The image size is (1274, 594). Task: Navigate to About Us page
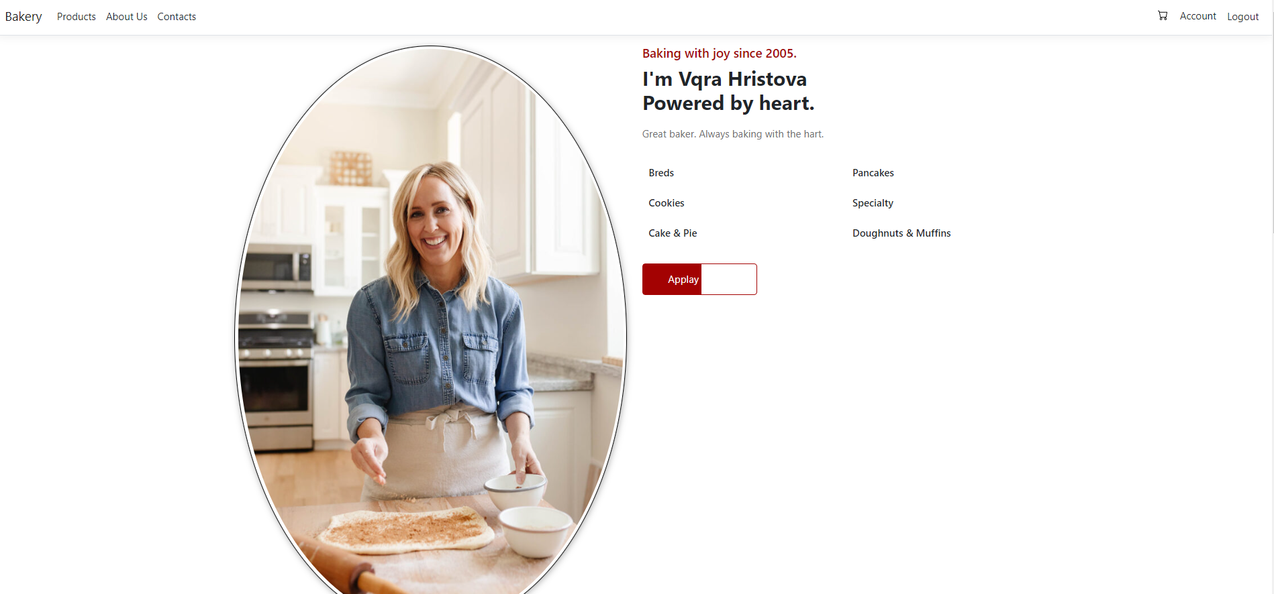click(x=127, y=17)
